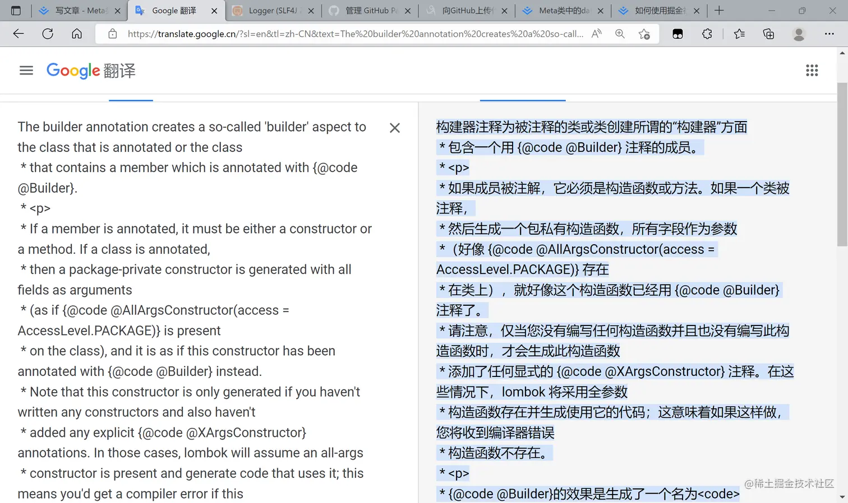Add this page to favorites star icon
The width and height of the screenshot is (848, 503).
tap(644, 34)
